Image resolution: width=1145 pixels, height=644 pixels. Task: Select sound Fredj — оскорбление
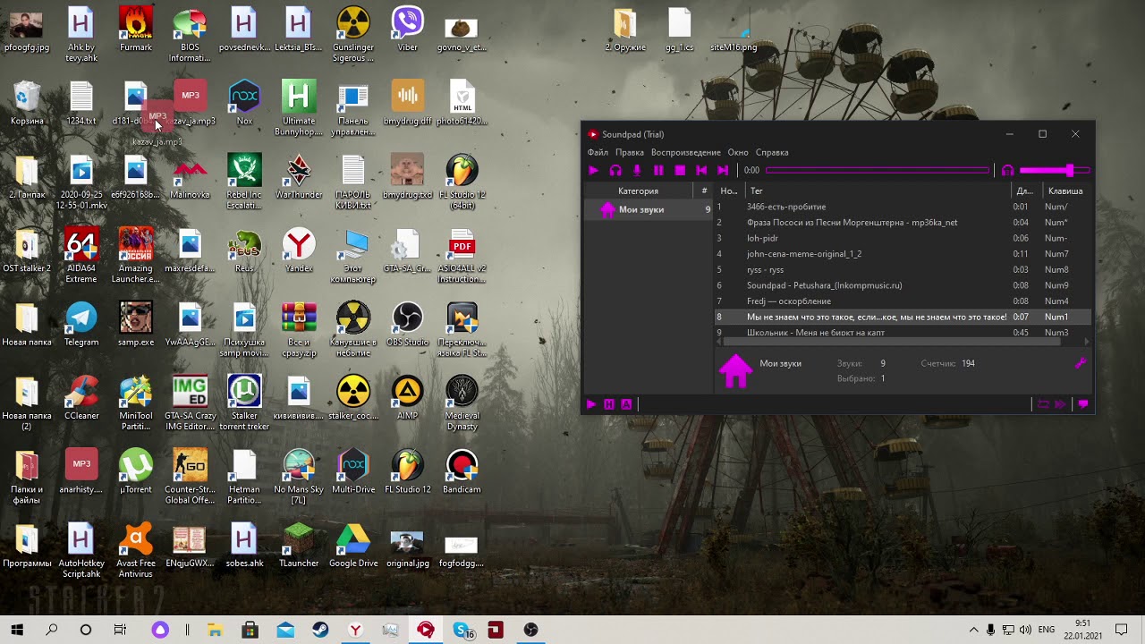tap(903, 301)
